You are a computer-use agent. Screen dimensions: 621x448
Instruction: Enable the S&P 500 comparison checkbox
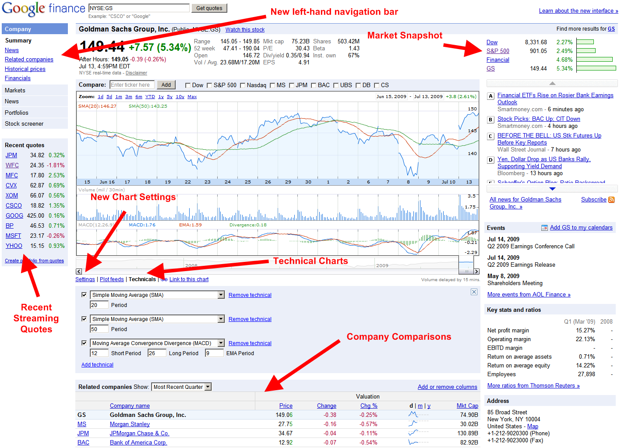[x=209, y=85]
